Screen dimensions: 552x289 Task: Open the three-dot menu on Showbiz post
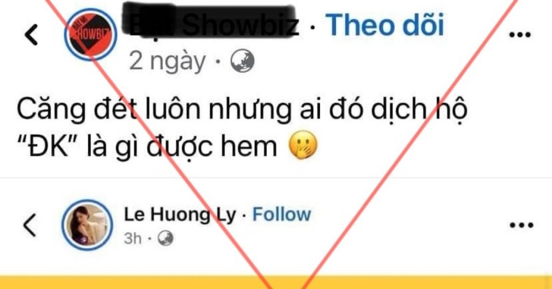[x=520, y=35]
